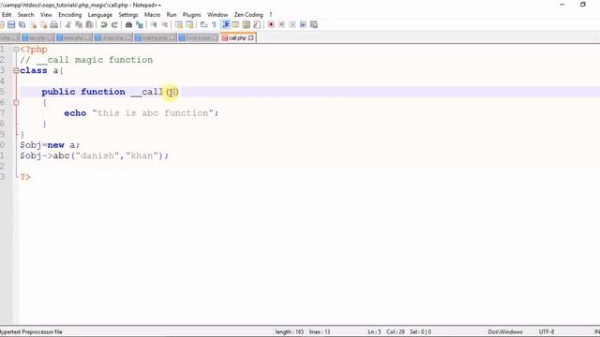Click the '$obj=new a;' code line
Image resolution: width=600 pixels, height=337 pixels.
coord(50,145)
